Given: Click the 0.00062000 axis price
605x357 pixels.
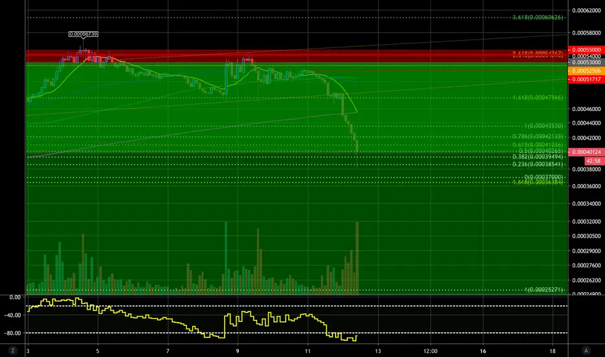Looking at the screenshot, I should click(x=586, y=10).
